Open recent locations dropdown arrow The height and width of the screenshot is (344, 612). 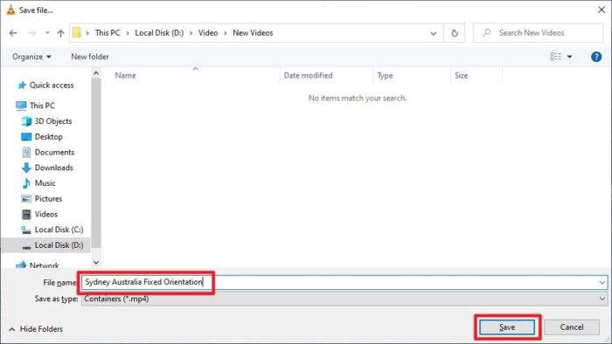tap(47, 33)
